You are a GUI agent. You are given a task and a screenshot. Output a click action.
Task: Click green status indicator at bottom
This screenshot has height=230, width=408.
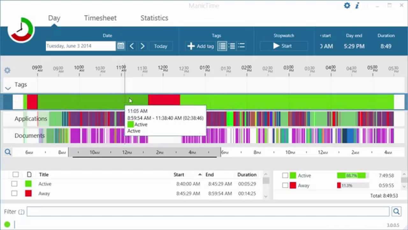coord(7,225)
